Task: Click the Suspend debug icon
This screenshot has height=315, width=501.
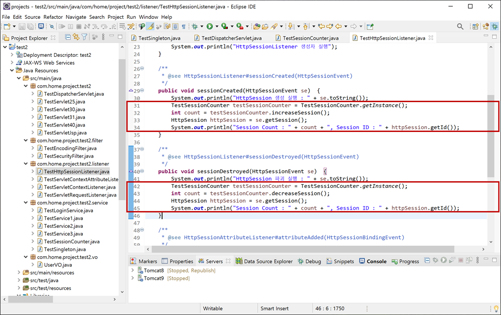Action: 70,26
